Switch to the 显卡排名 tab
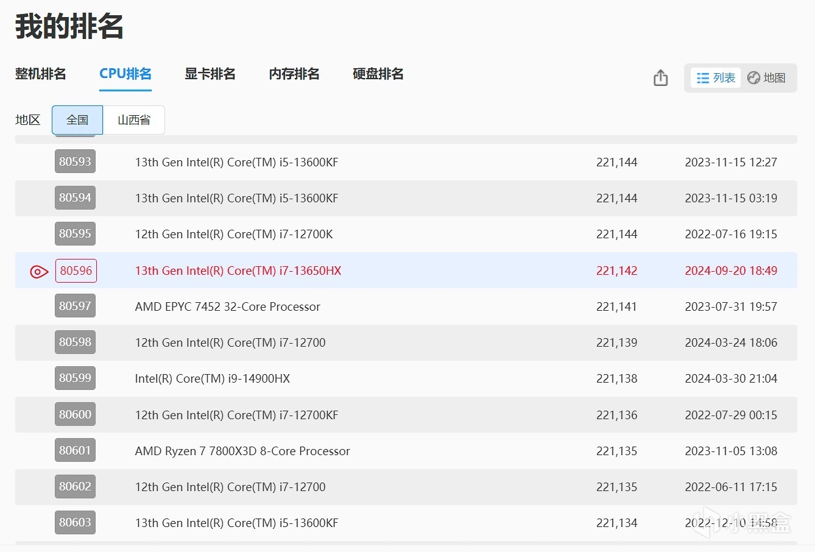The image size is (815, 552). pyautogui.click(x=210, y=74)
